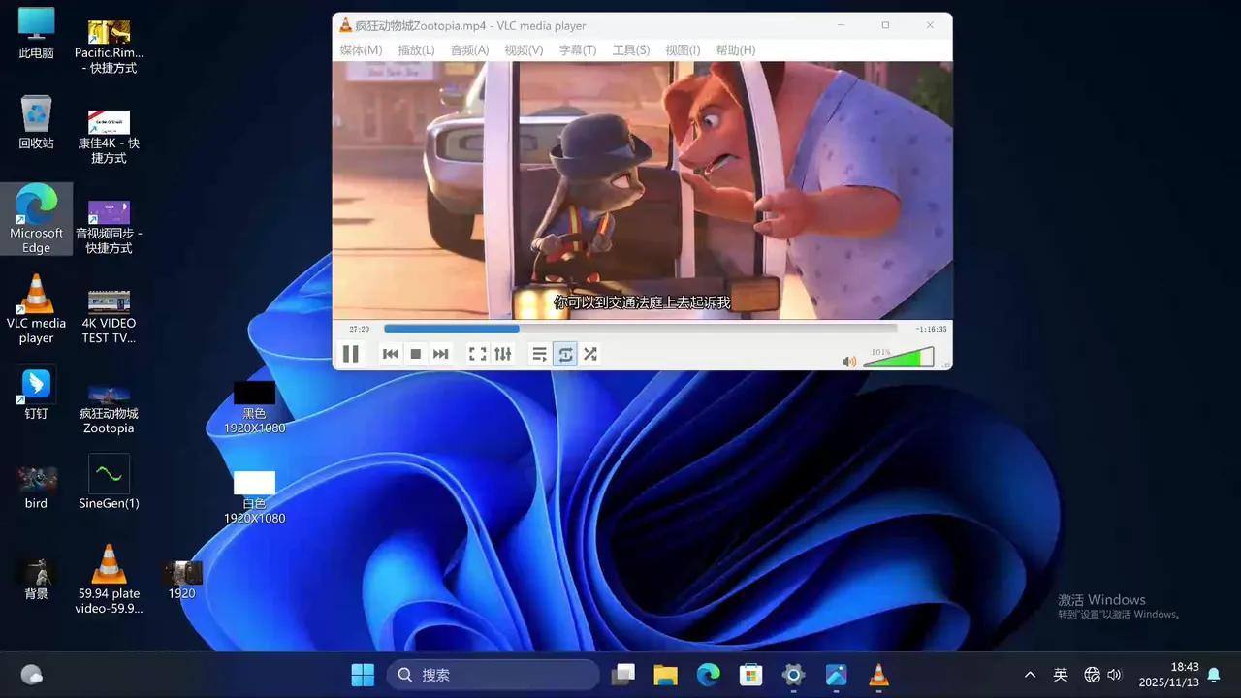
Task: Click VLC cone icon on taskbar
Action: (x=878, y=675)
